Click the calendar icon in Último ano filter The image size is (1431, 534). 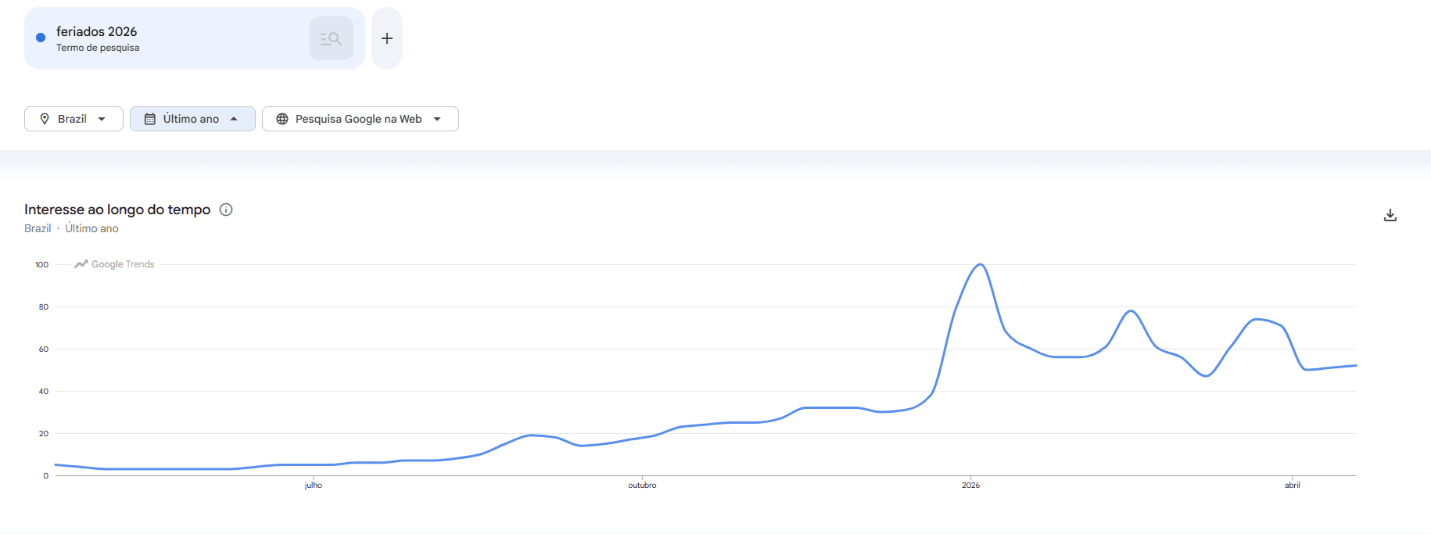click(x=150, y=119)
